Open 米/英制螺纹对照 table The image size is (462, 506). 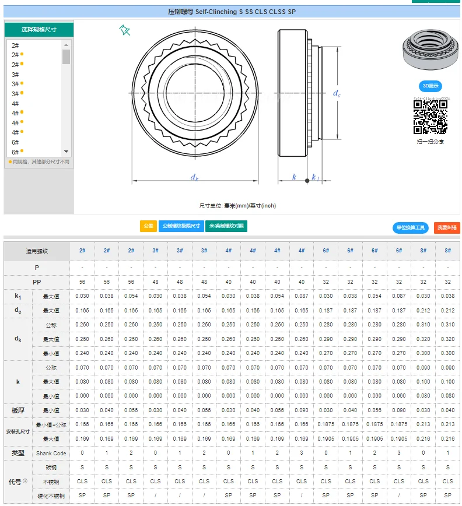click(226, 226)
